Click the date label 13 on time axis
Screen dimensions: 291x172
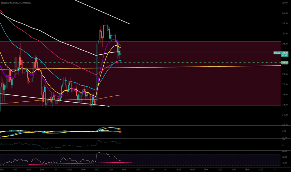coord(56,169)
